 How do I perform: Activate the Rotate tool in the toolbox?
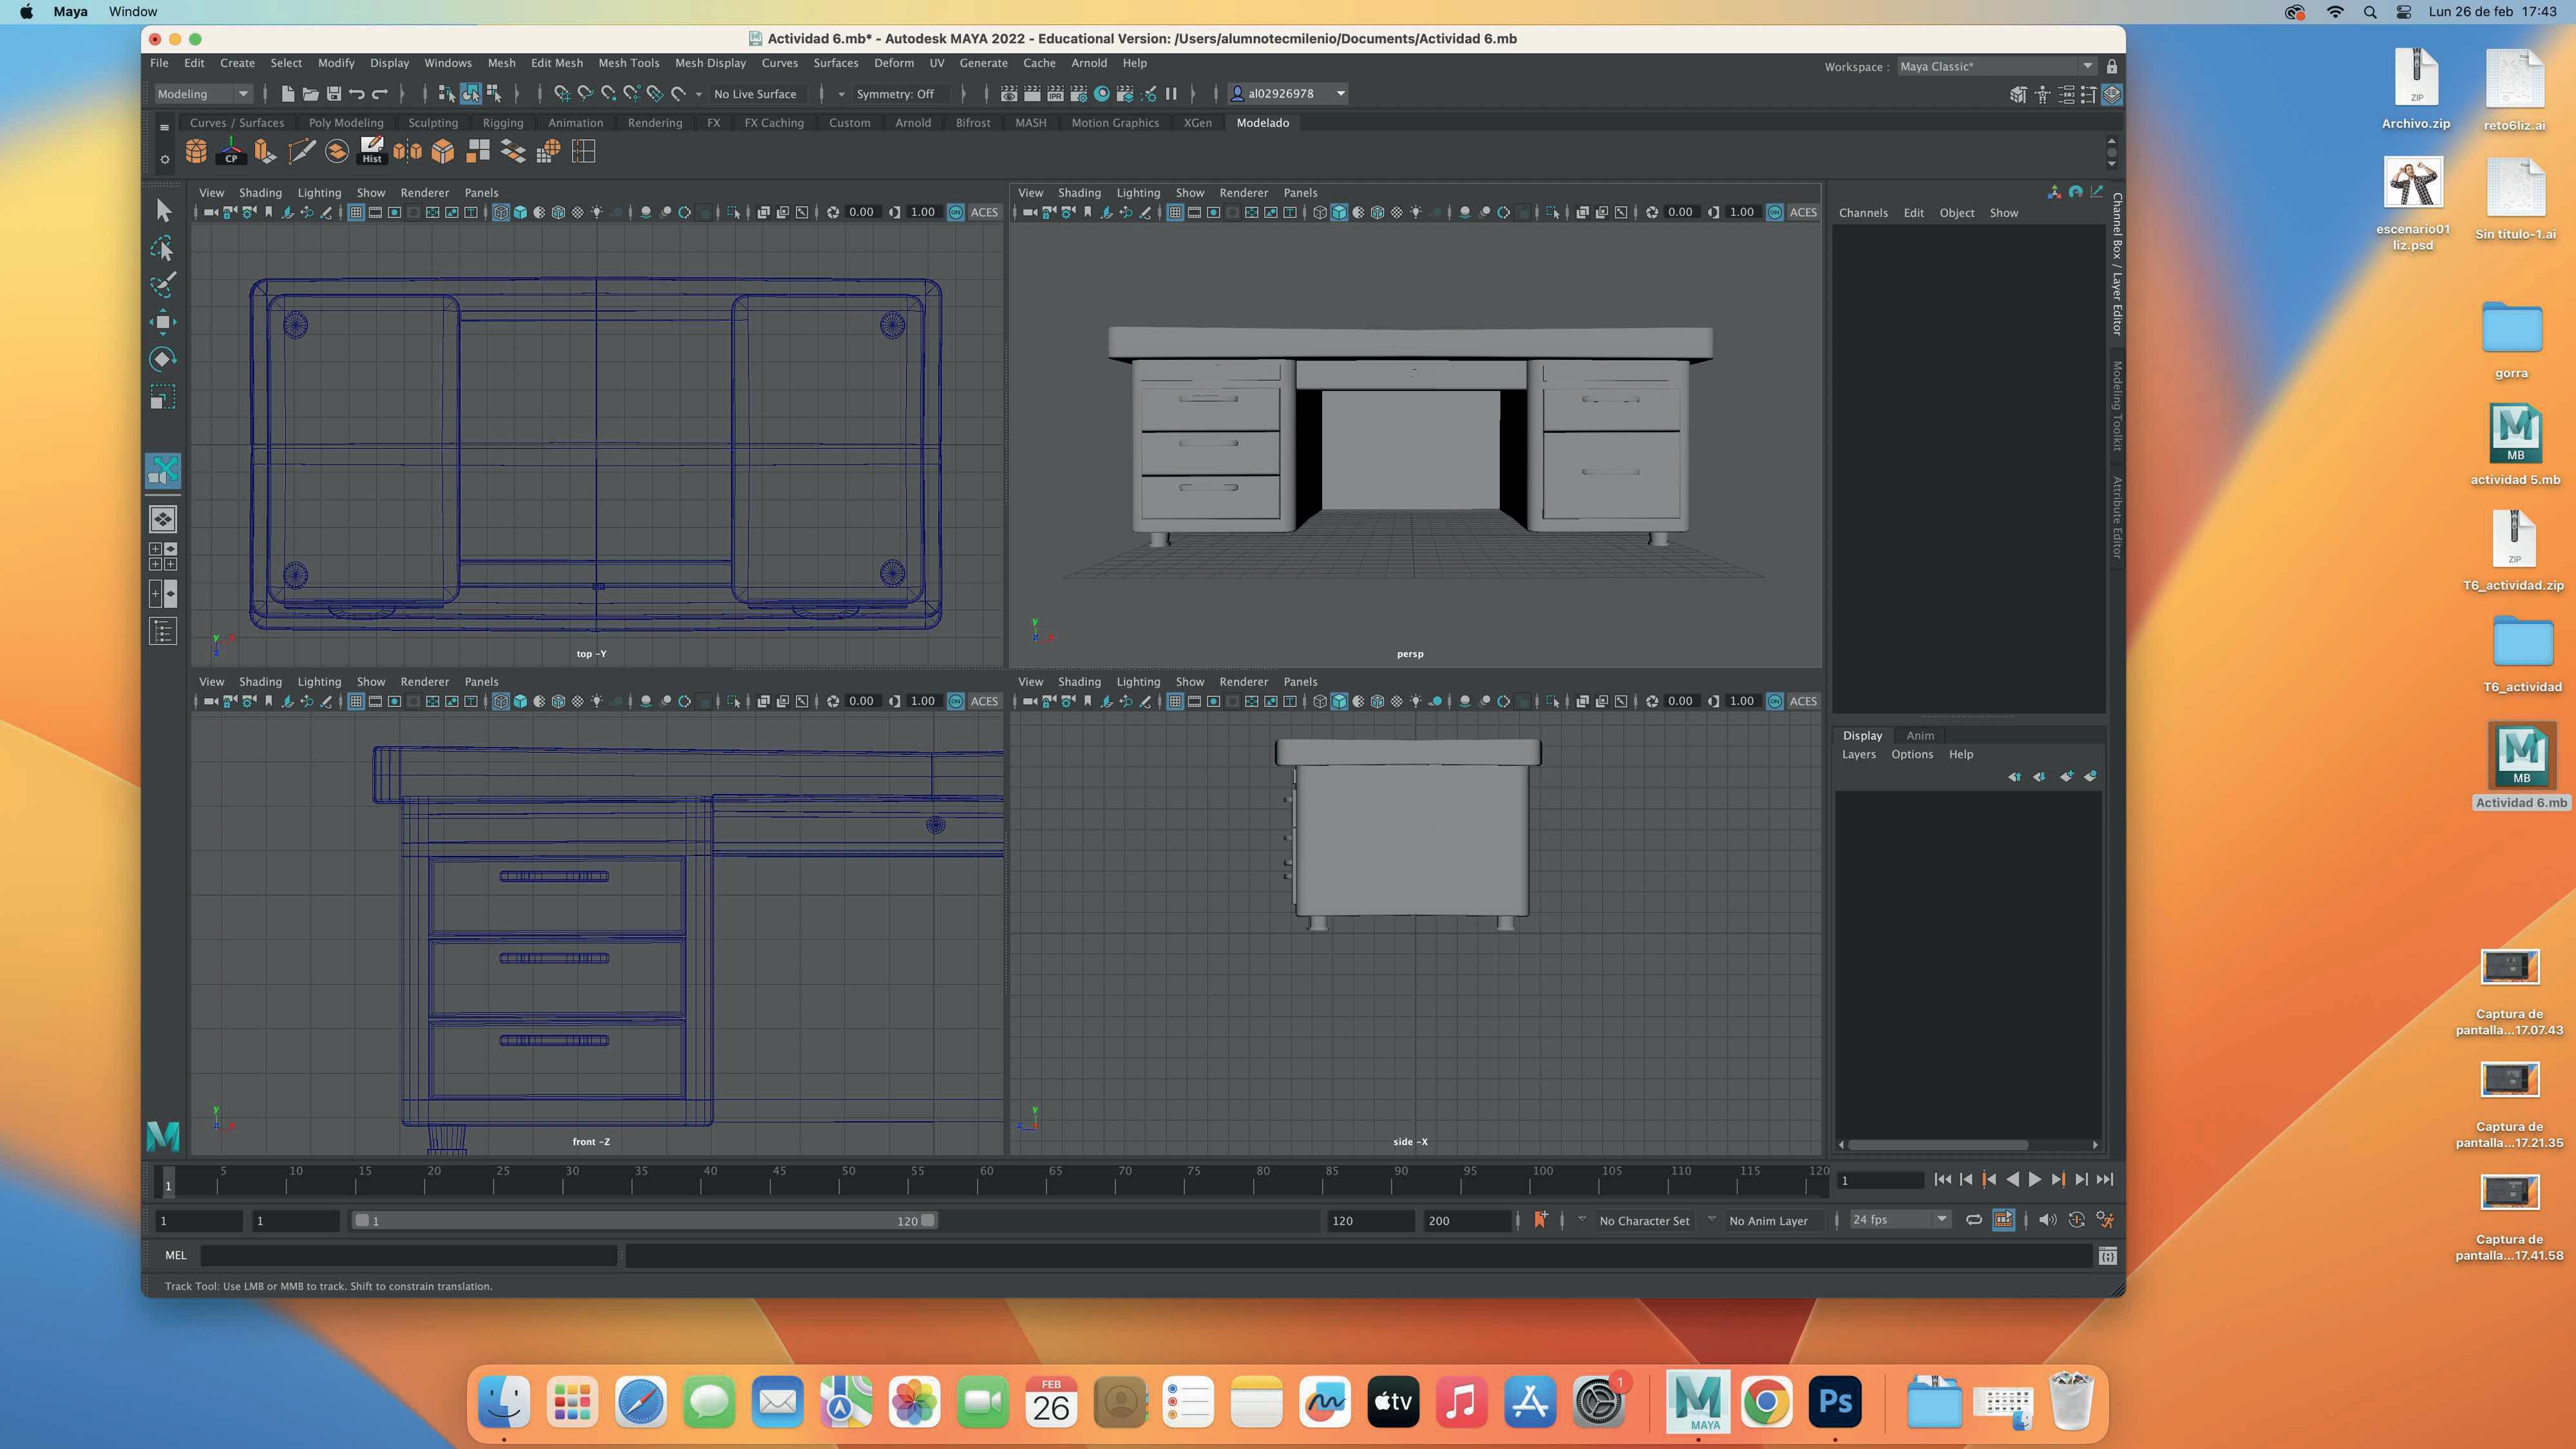(x=162, y=359)
